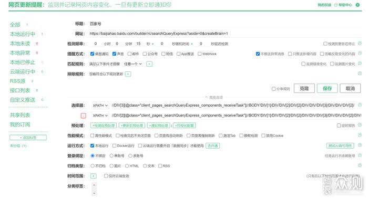This screenshot has height=199, width=368.
Task: Check the 监测图片变化 checkbox
Action: point(332,64)
